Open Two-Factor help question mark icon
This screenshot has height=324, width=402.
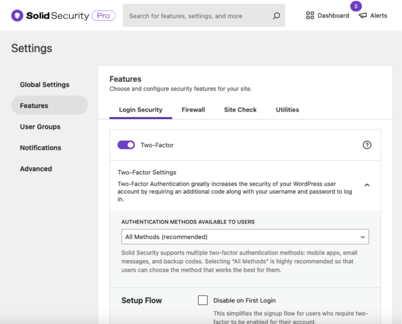pyautogui.click(x=367, y=145)
